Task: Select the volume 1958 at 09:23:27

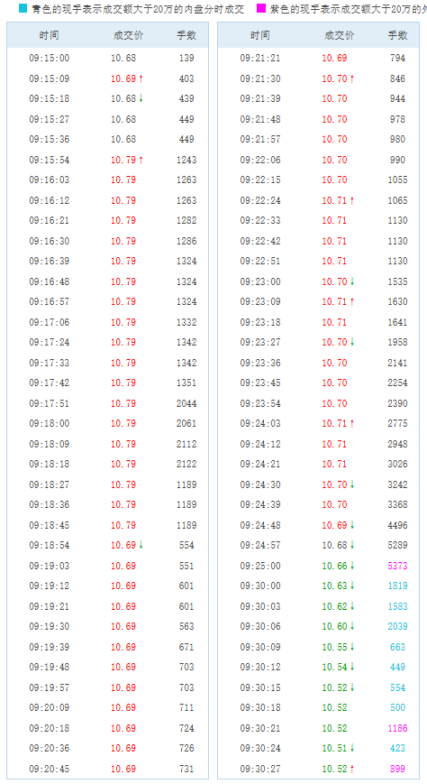Action: tap(397, 342)
